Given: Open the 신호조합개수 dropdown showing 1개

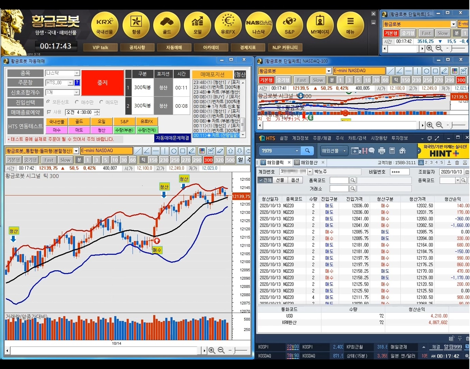Looking at the screenshot, I should 77,93.
